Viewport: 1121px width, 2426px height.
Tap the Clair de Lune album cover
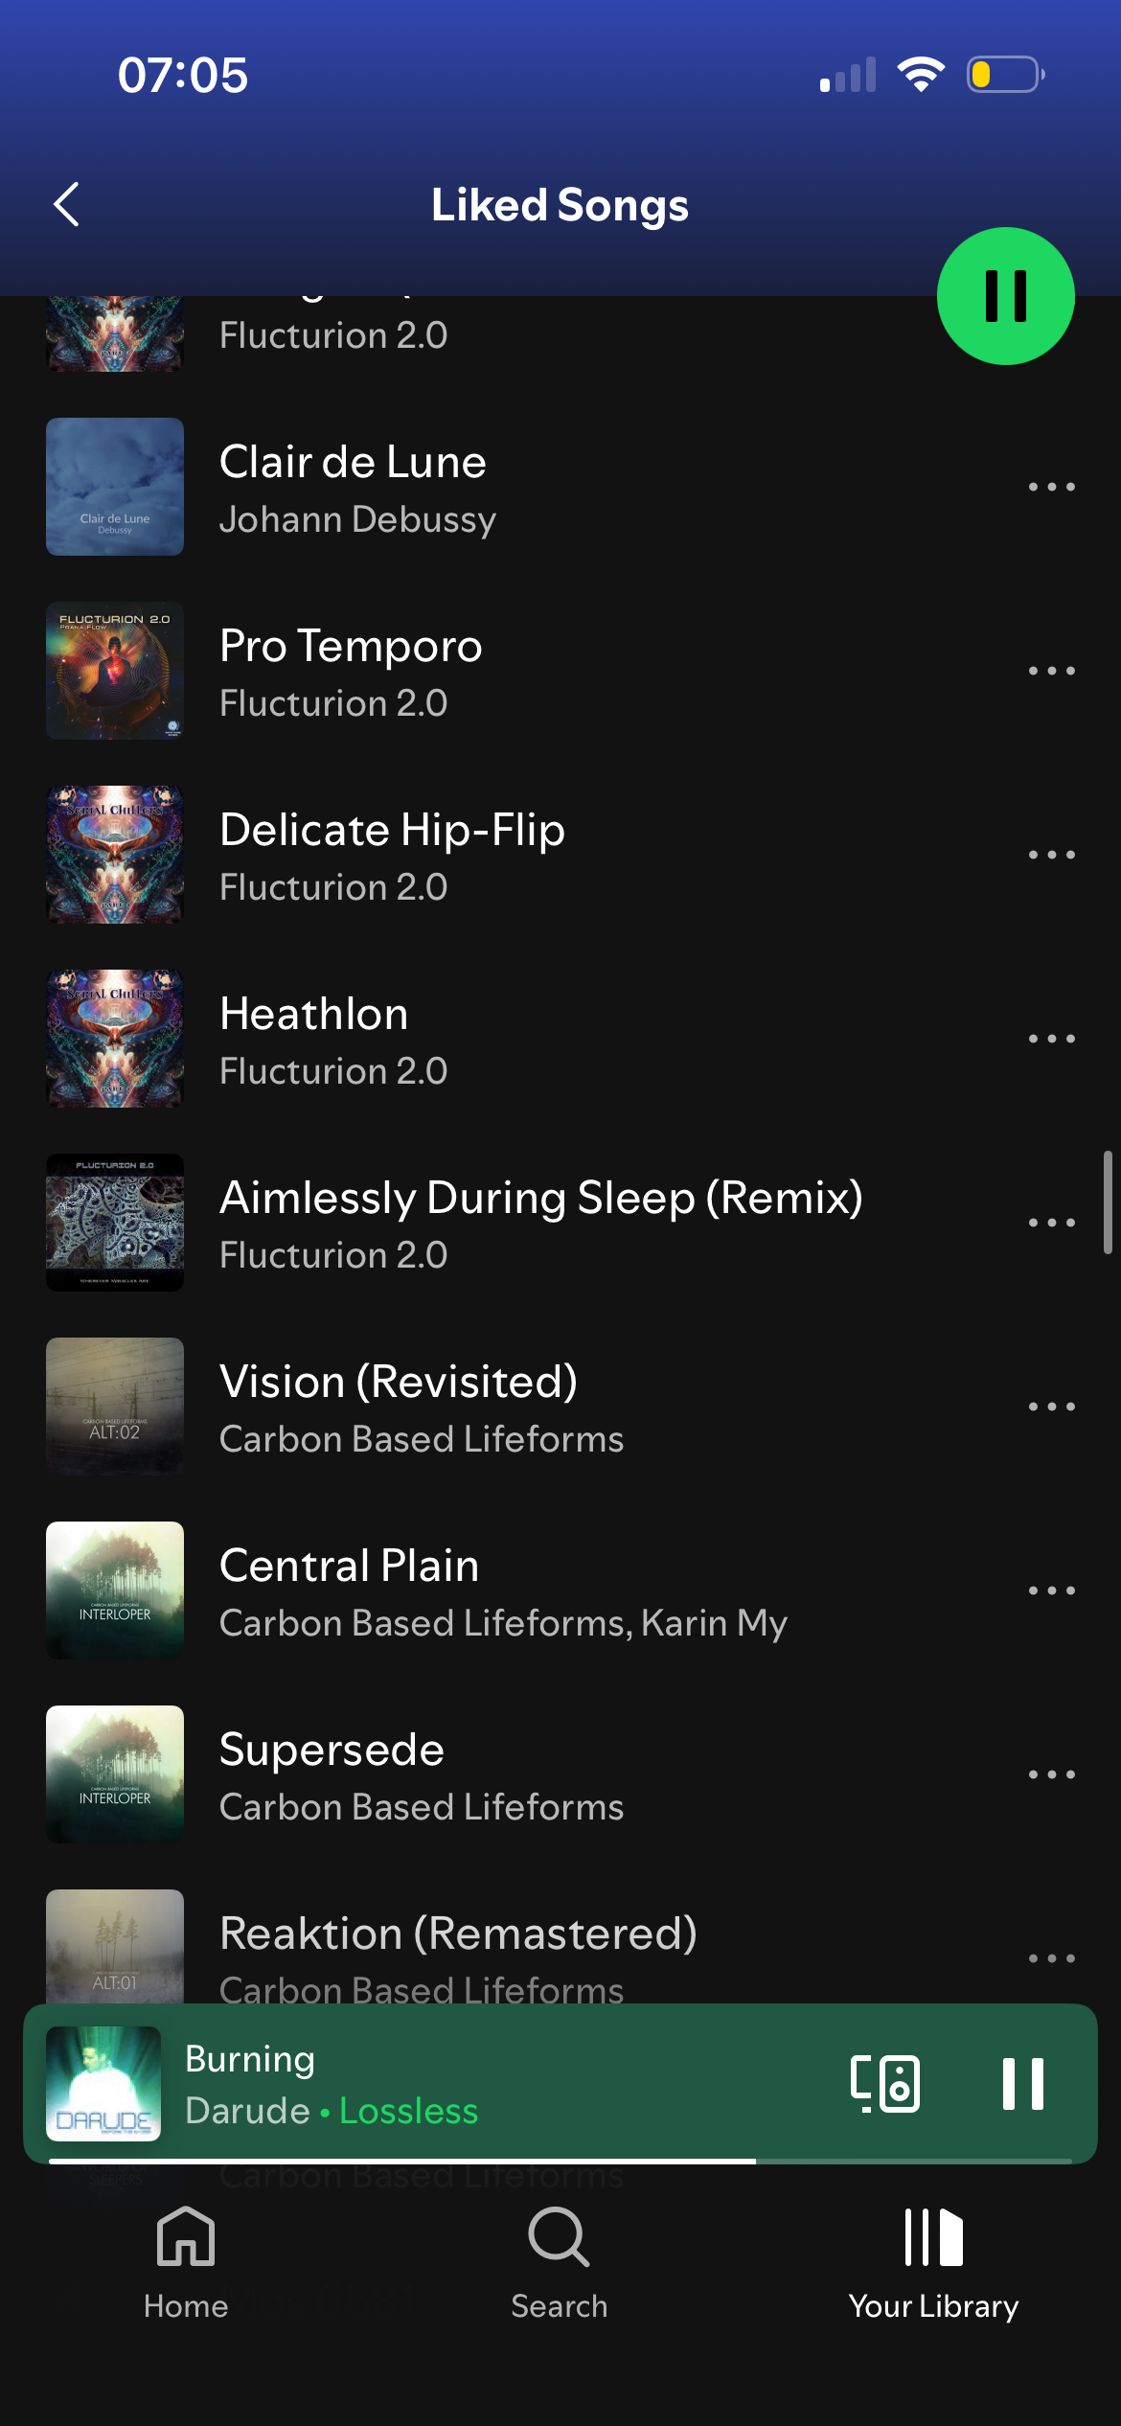pyautogui.click(x=115, y=487)
